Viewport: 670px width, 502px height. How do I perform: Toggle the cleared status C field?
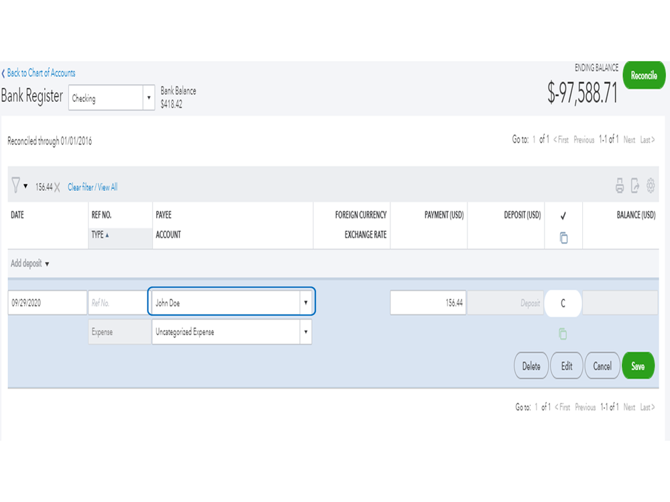pyautogui.click(x=563, y=303)
